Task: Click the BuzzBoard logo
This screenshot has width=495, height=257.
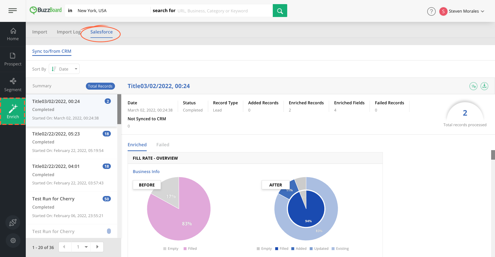Action: 46,10
